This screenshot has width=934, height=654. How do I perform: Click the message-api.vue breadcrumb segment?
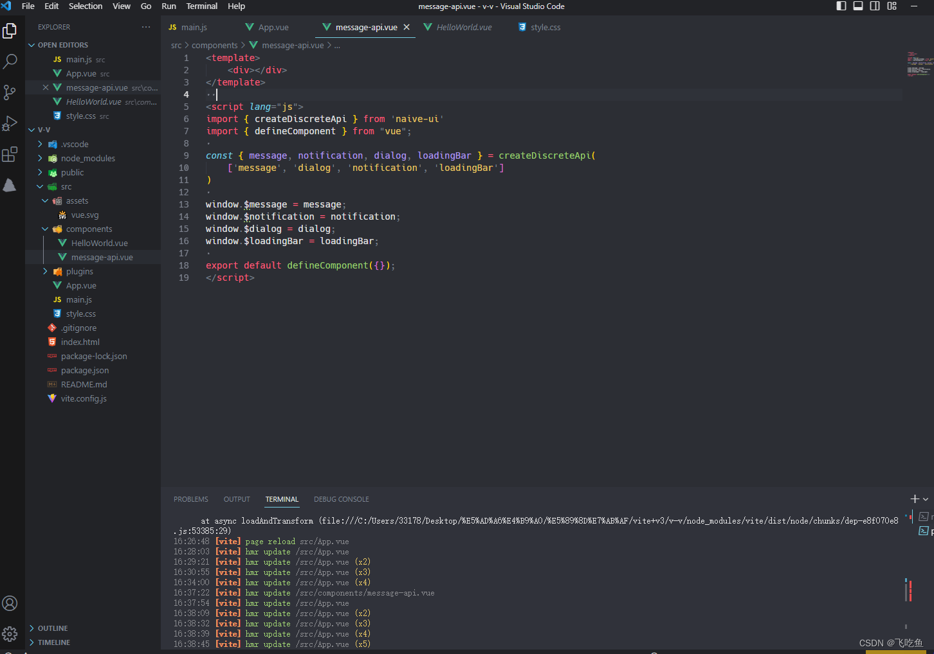[293, 45]
